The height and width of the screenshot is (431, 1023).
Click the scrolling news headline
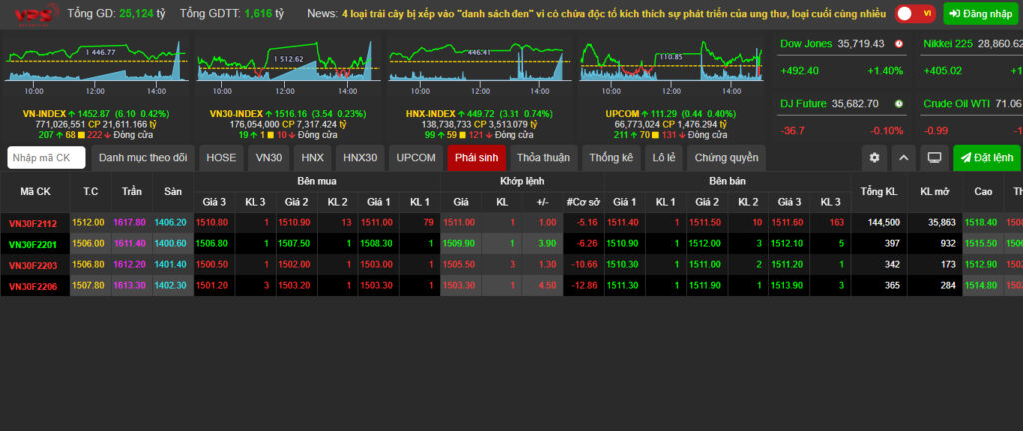pos(614,13)
